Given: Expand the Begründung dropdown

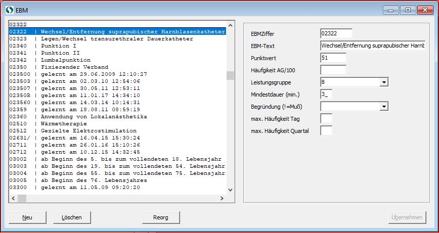Looking at the screenshot, I should [384, 106].
